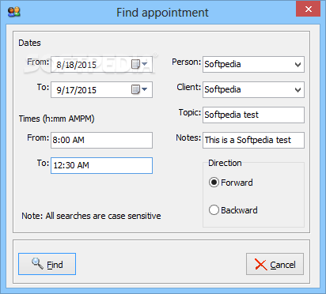Expand the Person dropdown list
The image size is (326, 294).
click(x=298, y=65)
